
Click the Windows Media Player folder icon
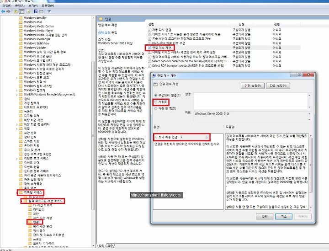21,31
